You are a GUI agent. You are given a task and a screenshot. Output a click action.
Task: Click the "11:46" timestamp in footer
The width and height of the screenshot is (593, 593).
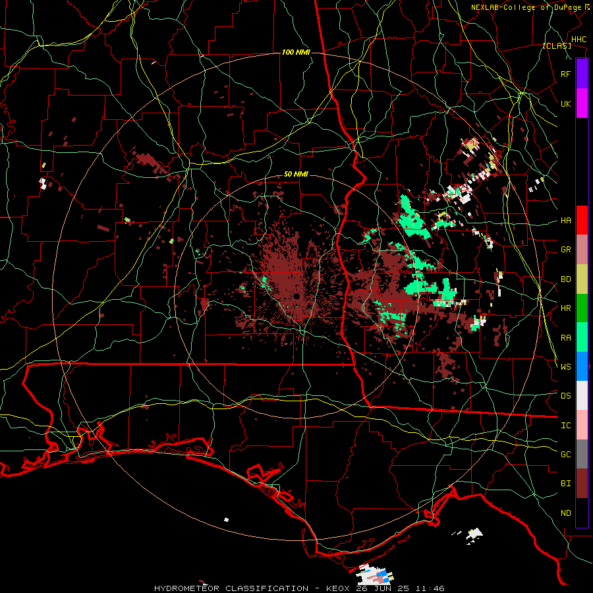429,588
